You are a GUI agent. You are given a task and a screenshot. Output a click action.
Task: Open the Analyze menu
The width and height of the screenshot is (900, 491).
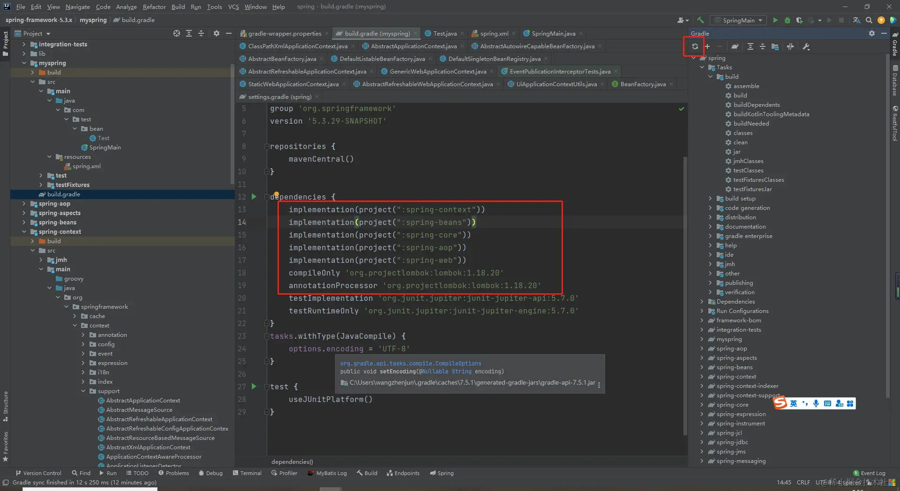click(x=127, y=7)
